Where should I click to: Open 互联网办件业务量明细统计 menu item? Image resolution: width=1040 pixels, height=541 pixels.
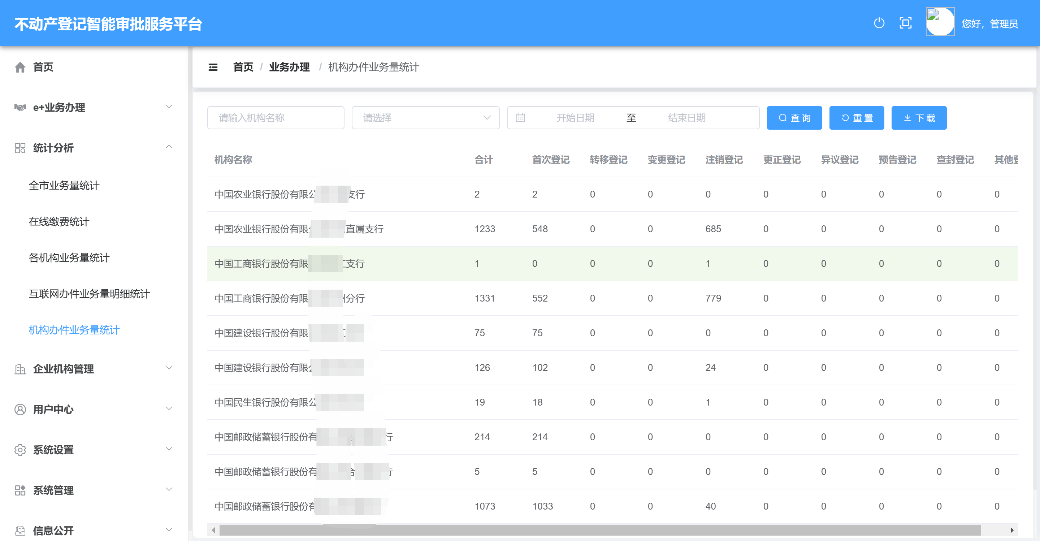89,294
